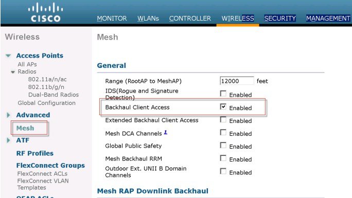Click the Range RootAP to MeshAP field
Viewport: 352px width, 198px height.
click(x=237, y=81)
